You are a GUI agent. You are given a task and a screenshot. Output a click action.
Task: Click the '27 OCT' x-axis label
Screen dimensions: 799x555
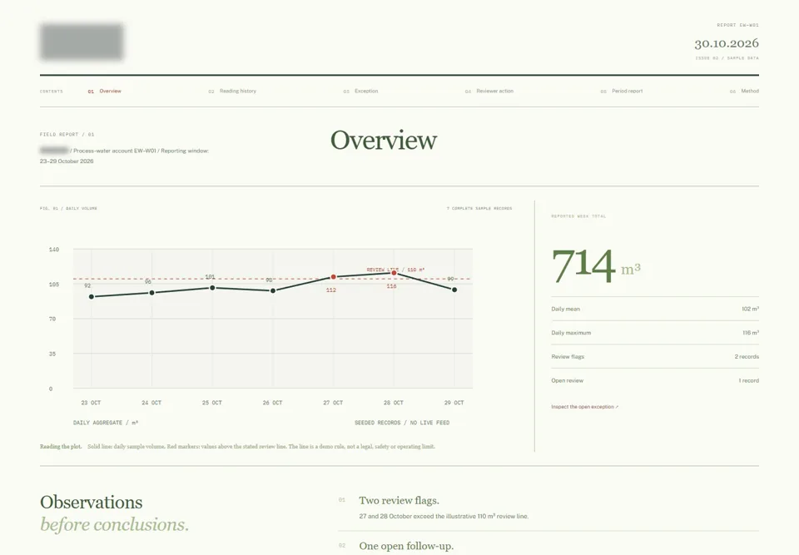(333, 403)
